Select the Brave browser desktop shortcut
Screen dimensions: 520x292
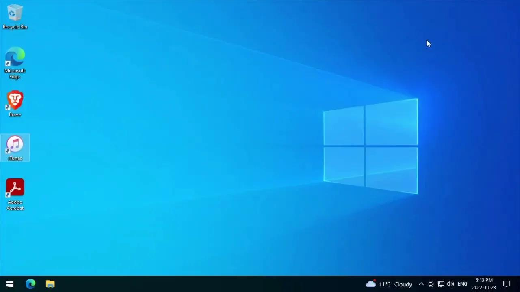[x=15, y=104]
